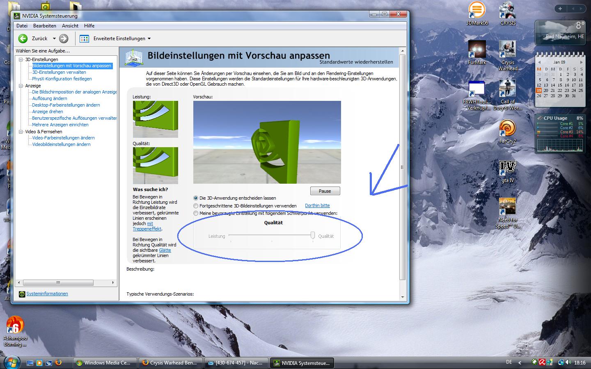Launch the FurMark desktop shortcut
The height and width of the screenshot is (369, 591).
476,52
